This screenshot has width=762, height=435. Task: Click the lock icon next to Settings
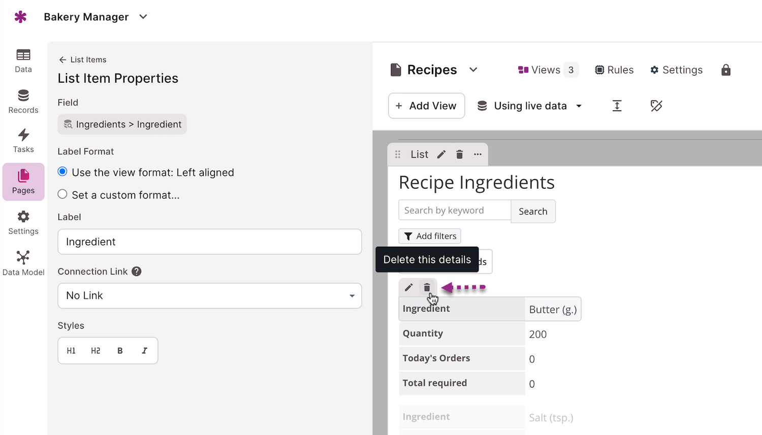[726, 70]
